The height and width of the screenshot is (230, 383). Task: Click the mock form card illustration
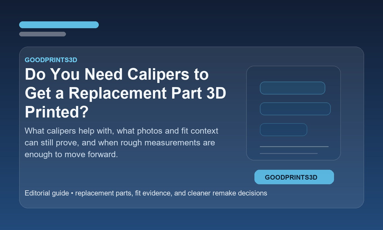[x=294, y=113]
